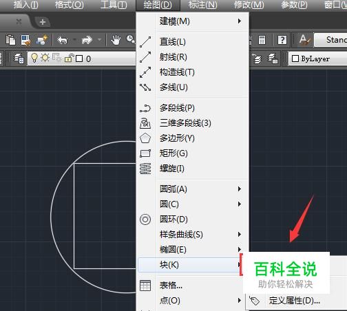347x311 pixels.
Task: Click the Redo arrow icon
Action: [x=87, y=40]
